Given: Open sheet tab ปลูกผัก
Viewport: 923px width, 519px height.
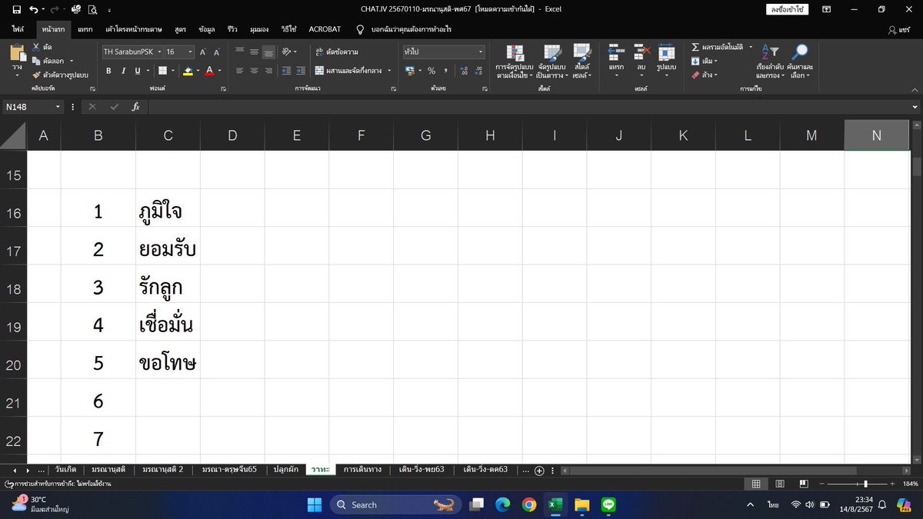Looking at the screenshot, I should [x=285, y=470].
